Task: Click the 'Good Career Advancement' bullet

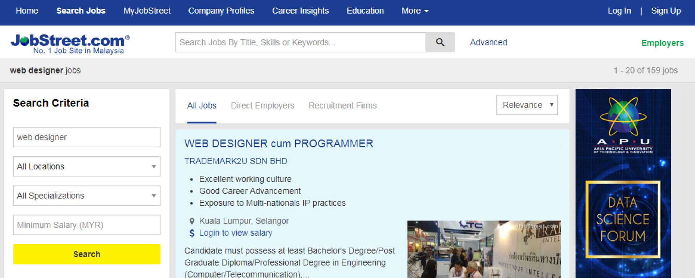Action: coord(250,191)
